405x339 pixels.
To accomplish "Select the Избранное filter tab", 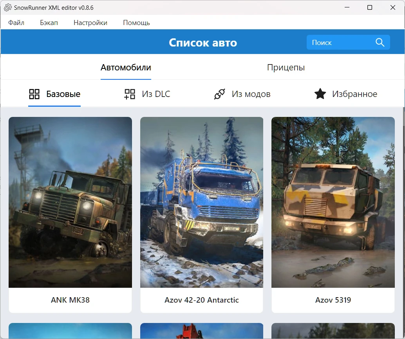I will [x=346, y=94].
